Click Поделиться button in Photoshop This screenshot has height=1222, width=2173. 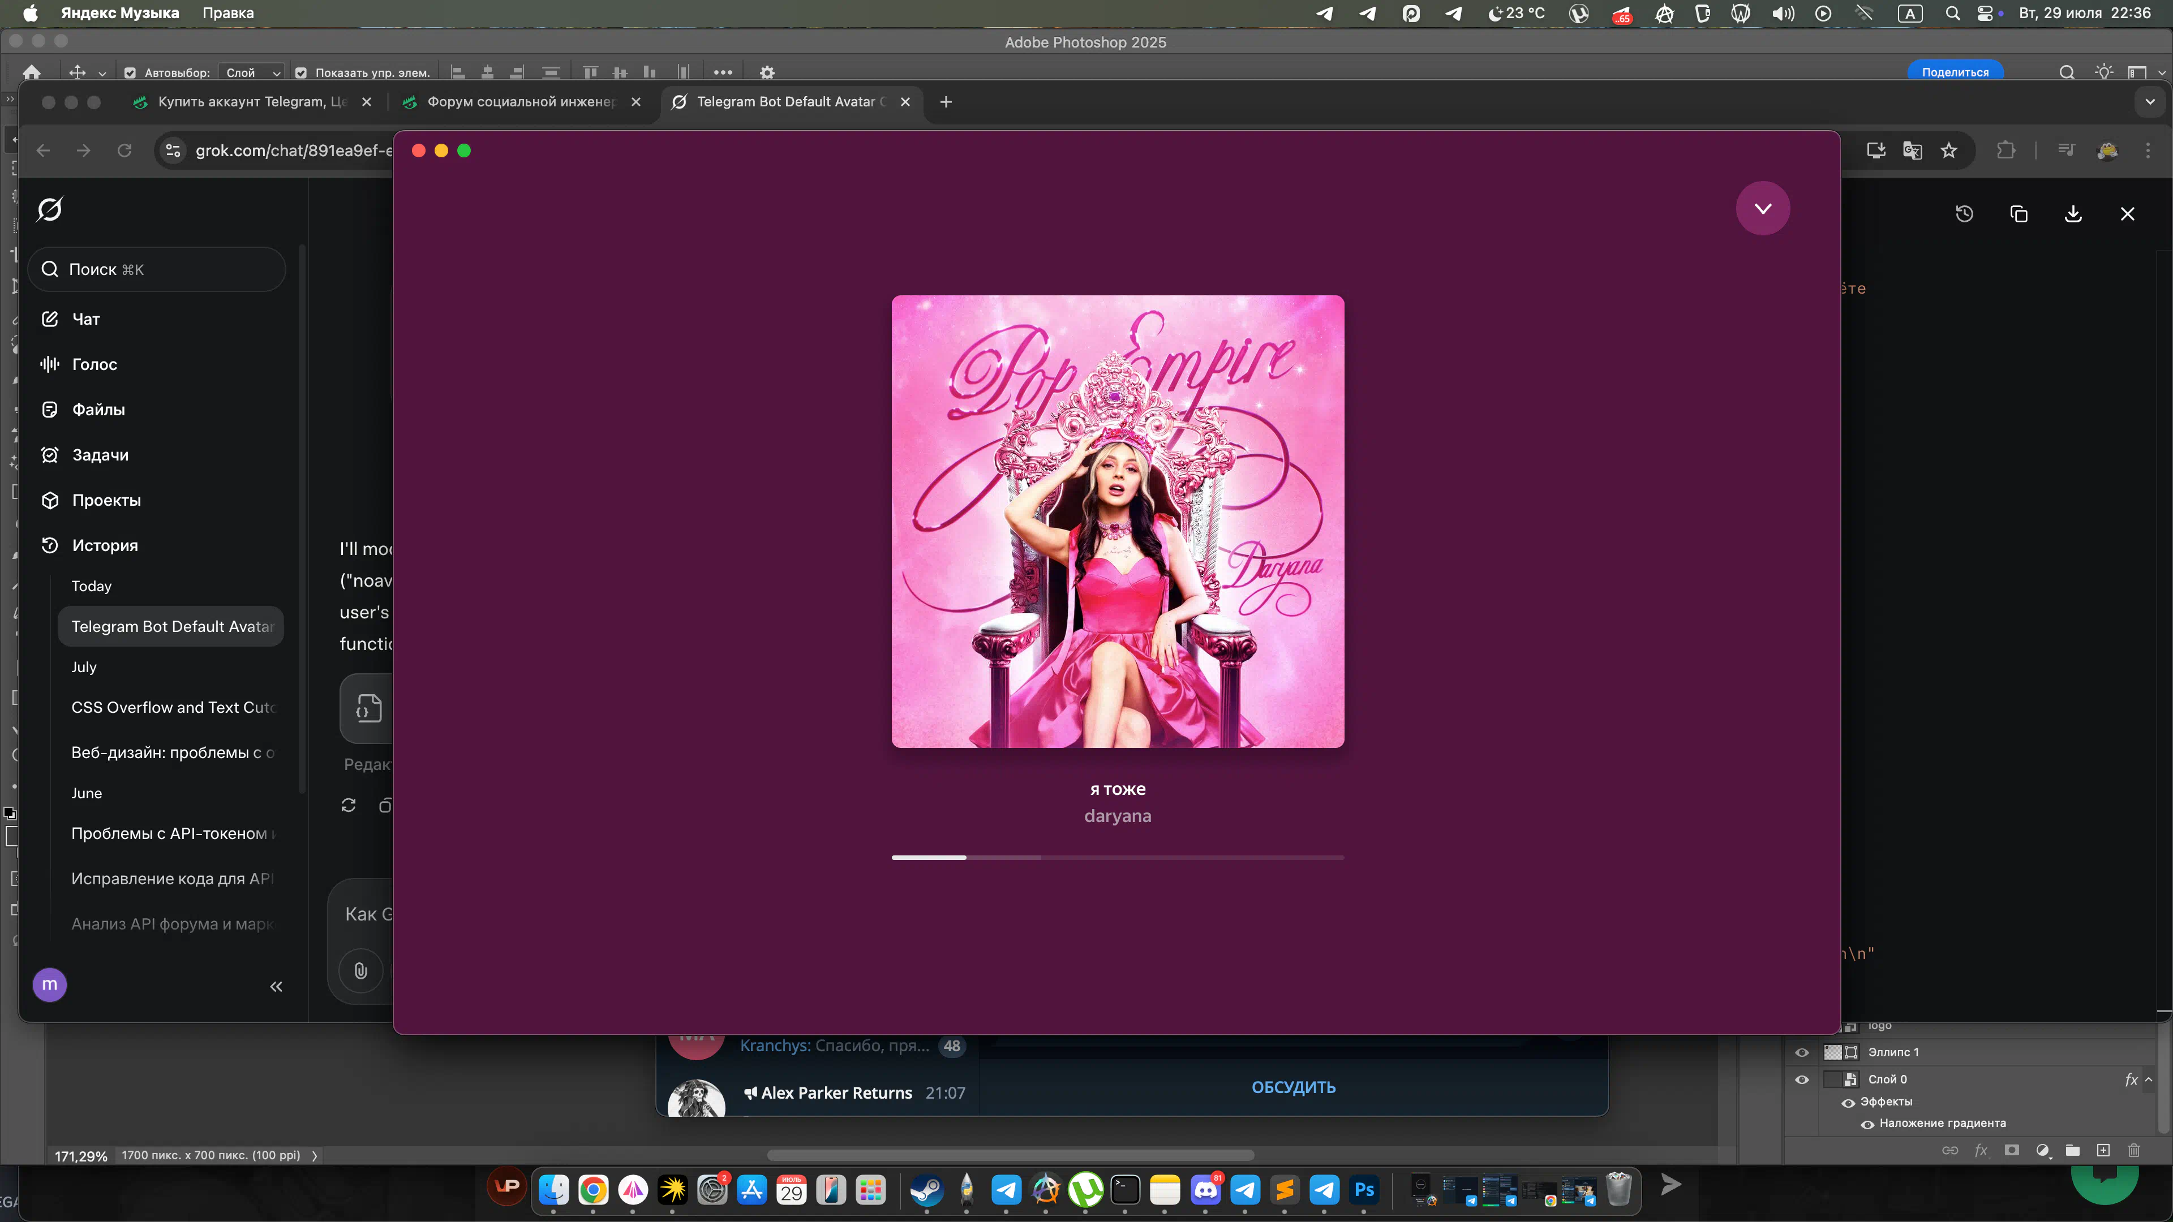tap(1955, 72)
